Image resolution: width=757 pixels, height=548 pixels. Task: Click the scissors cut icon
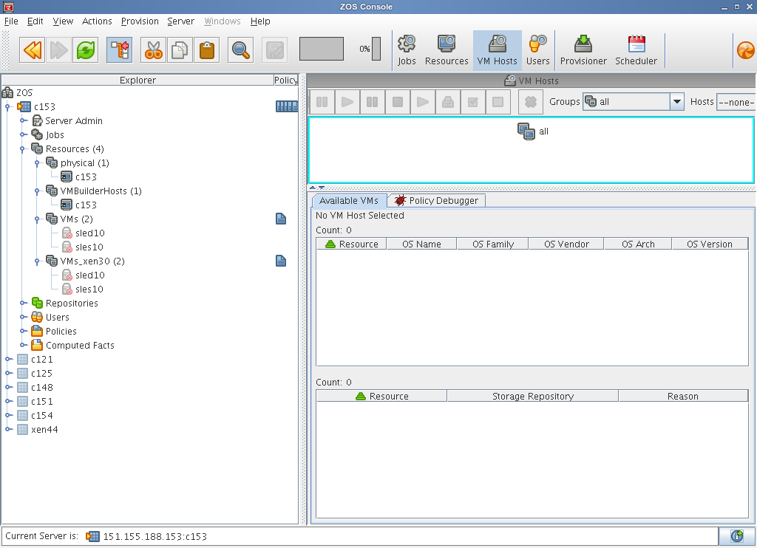tap(154, 50)
